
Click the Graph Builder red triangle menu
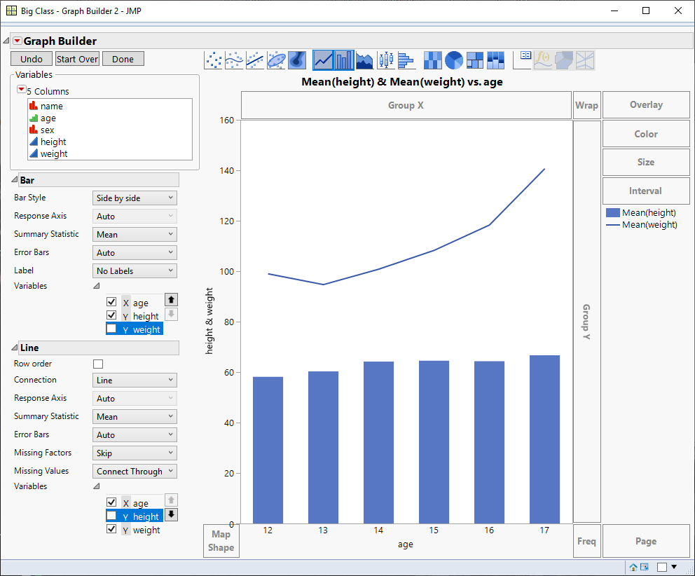18,41
